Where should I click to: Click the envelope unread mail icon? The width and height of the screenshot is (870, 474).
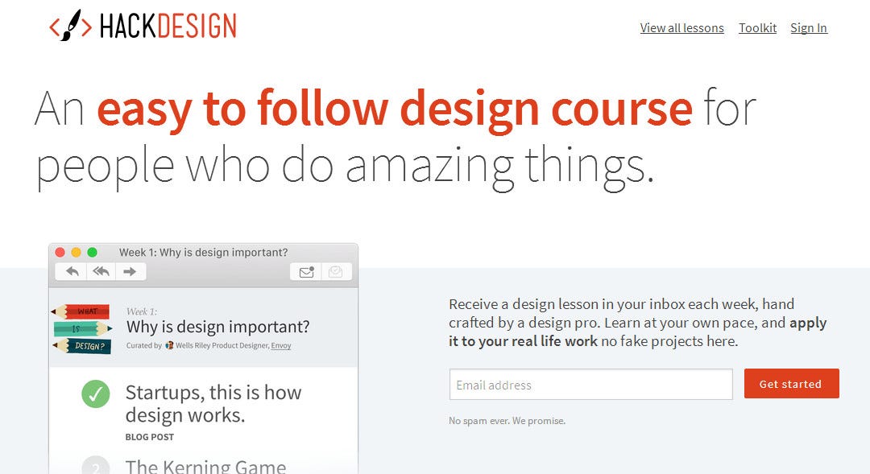click(306, 272)
